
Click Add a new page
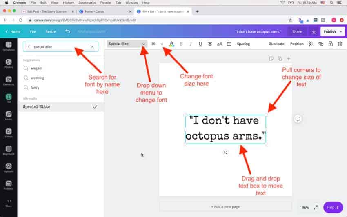[x=225, y=207]
